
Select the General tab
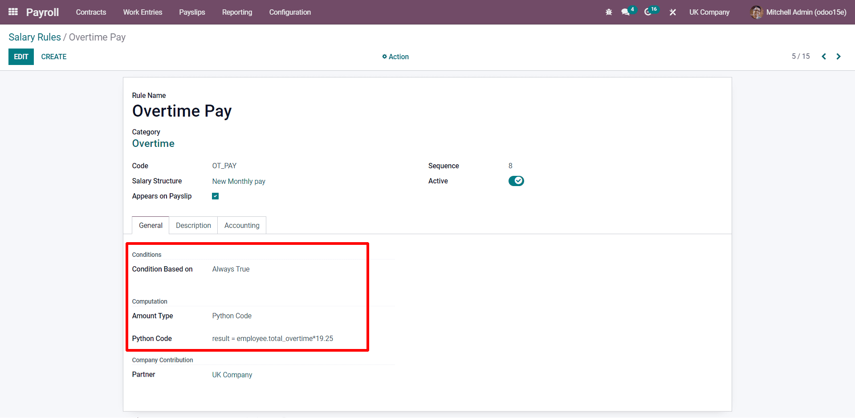tap(151, 225)
